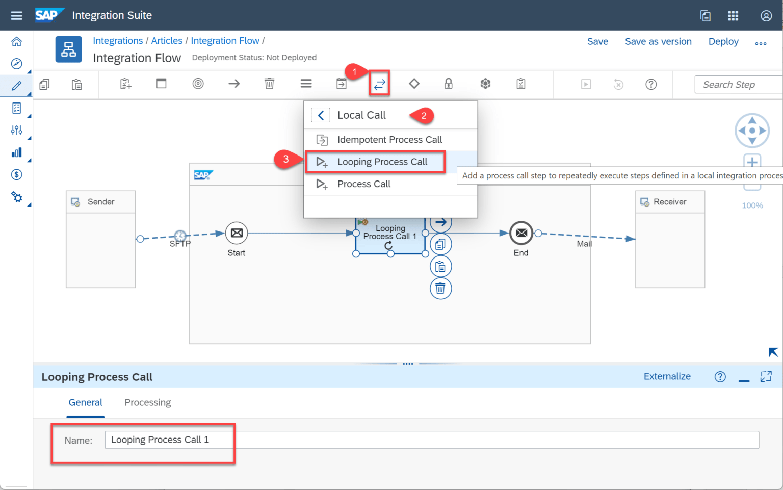
Task: Click the Name input field
Action: (x=431, y=440)
